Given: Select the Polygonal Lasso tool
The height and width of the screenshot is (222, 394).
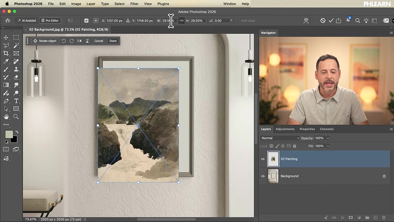Looking at the screenshot, I should point(6,45).
